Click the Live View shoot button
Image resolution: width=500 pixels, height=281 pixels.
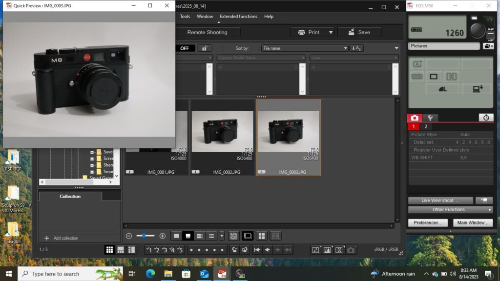tap(440, 201)
